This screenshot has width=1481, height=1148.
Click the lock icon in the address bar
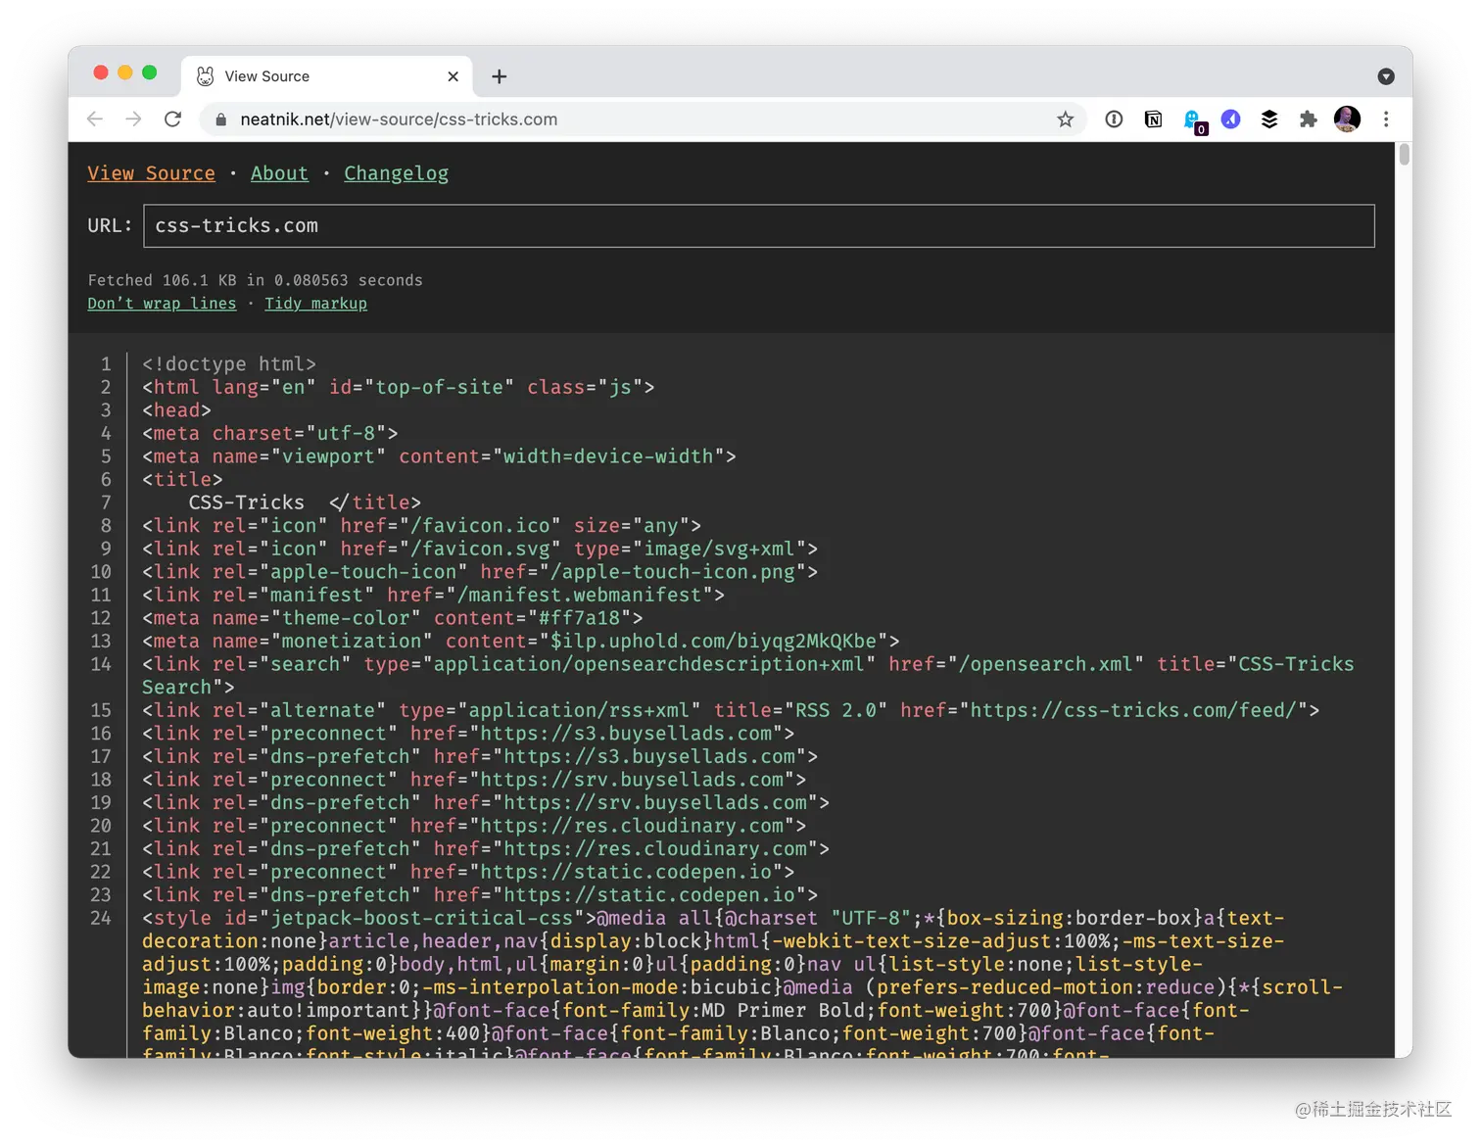220,120
